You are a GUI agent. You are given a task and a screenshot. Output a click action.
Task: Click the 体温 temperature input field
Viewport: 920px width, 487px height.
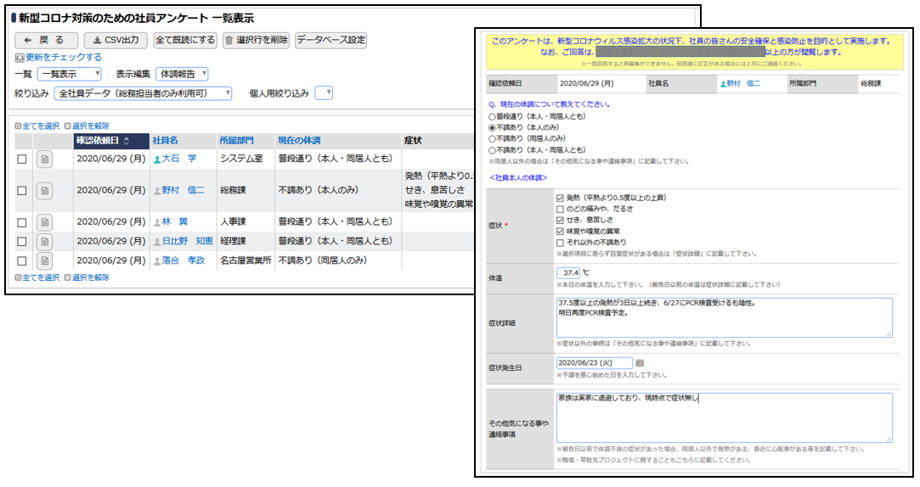click(568, 273)
